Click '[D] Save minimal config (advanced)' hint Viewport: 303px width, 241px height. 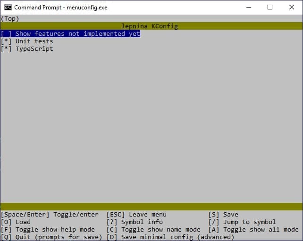pos(170,237)
